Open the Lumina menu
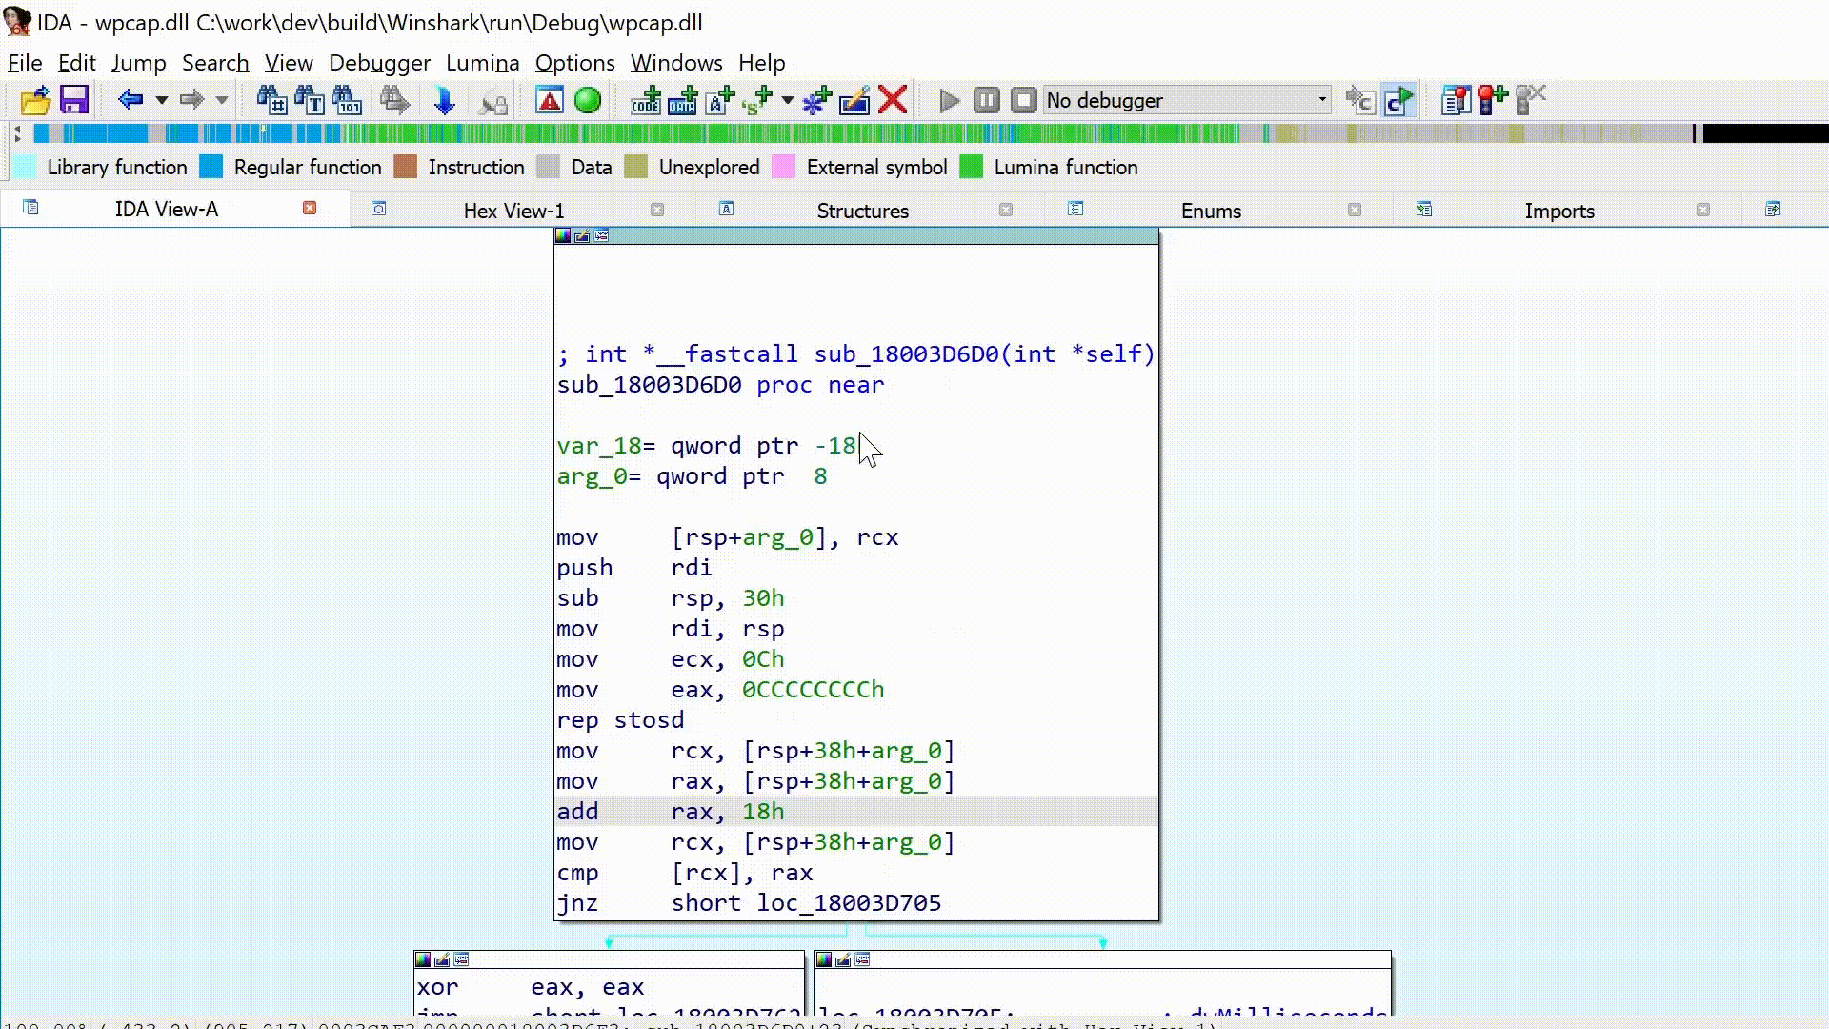 point(482,63)
